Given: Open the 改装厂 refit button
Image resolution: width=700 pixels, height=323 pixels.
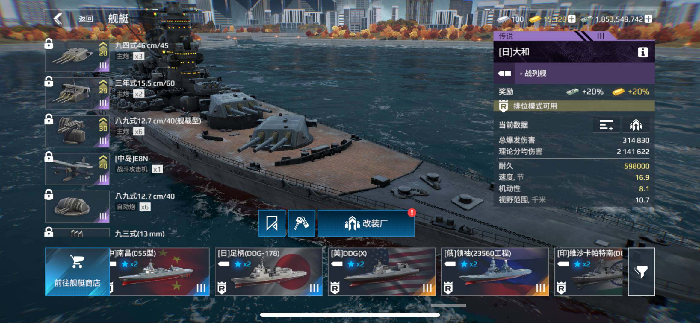Looking at the screenshot, I should coord(366,223).
